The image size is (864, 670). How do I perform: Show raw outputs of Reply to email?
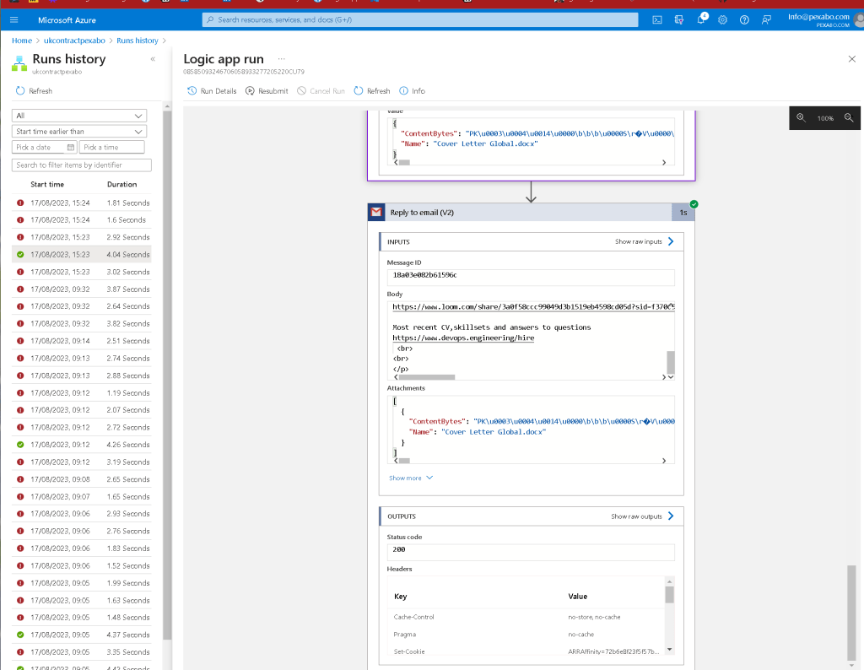pyautogui.click(x=642, y=516)
